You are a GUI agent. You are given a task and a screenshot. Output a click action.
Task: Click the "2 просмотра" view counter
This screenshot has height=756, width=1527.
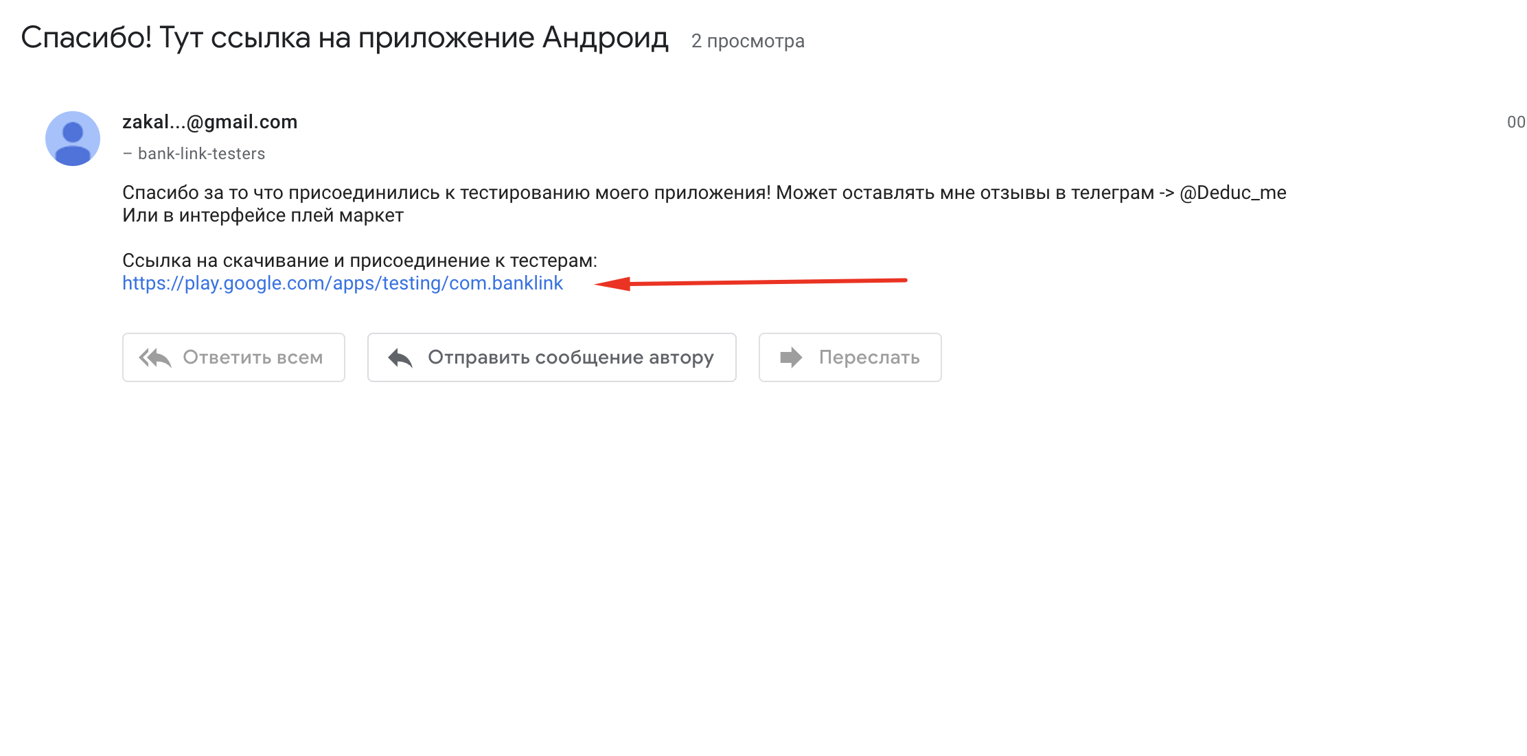tap(748, 40)
